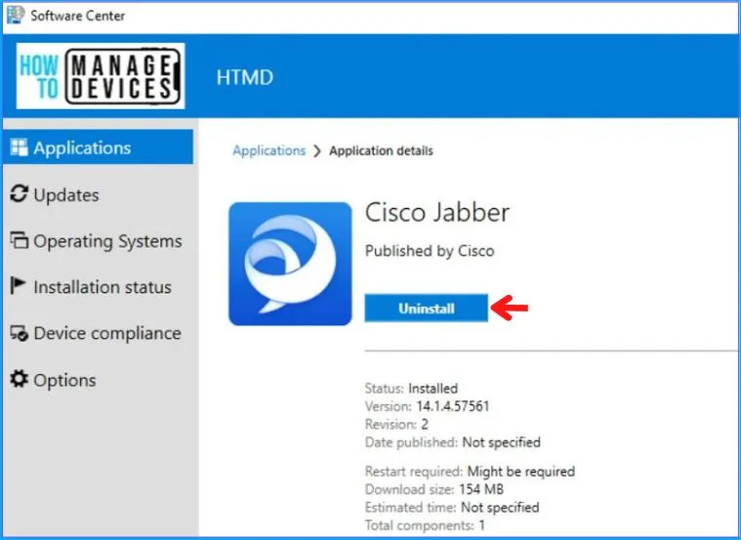Click the Download size 154 MB value
The height and width of the screenshot is (540, 741).
481,489
